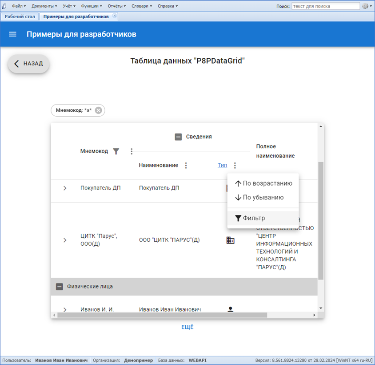Screen dimensions: 375x365
Task: Click the organization icon in ЦИТК row
Action: coord(230,240)
